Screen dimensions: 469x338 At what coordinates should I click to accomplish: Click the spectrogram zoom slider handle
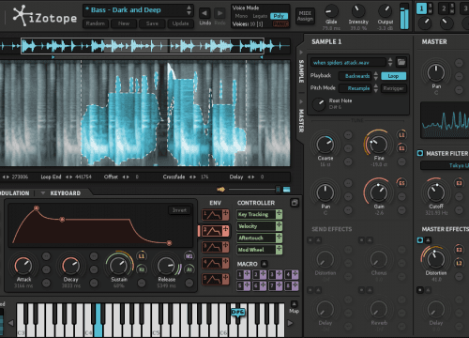(278, 190)
